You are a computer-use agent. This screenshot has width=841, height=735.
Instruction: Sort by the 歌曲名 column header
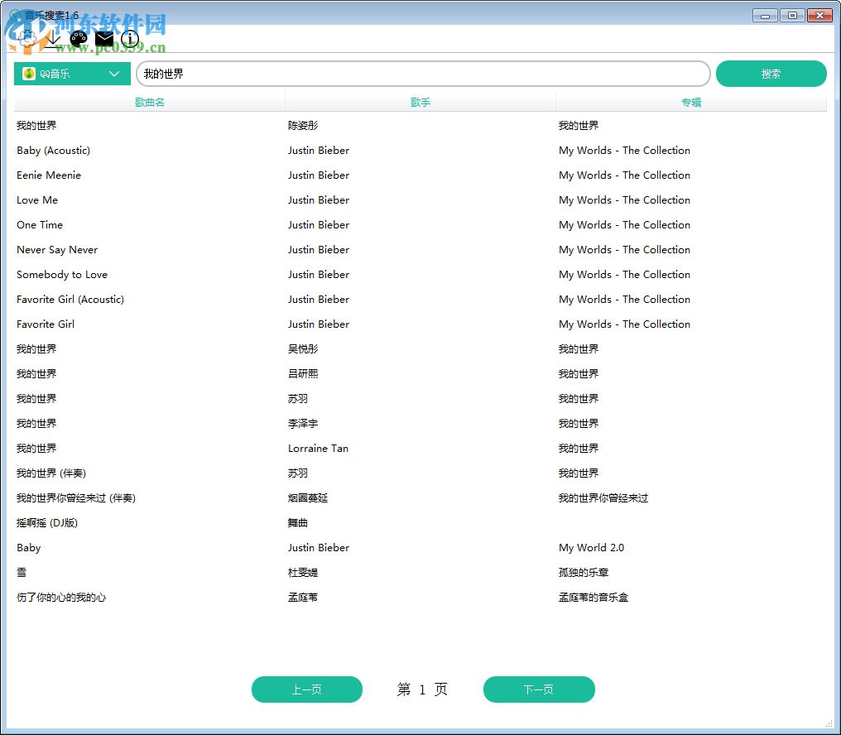tap(150, 102)
